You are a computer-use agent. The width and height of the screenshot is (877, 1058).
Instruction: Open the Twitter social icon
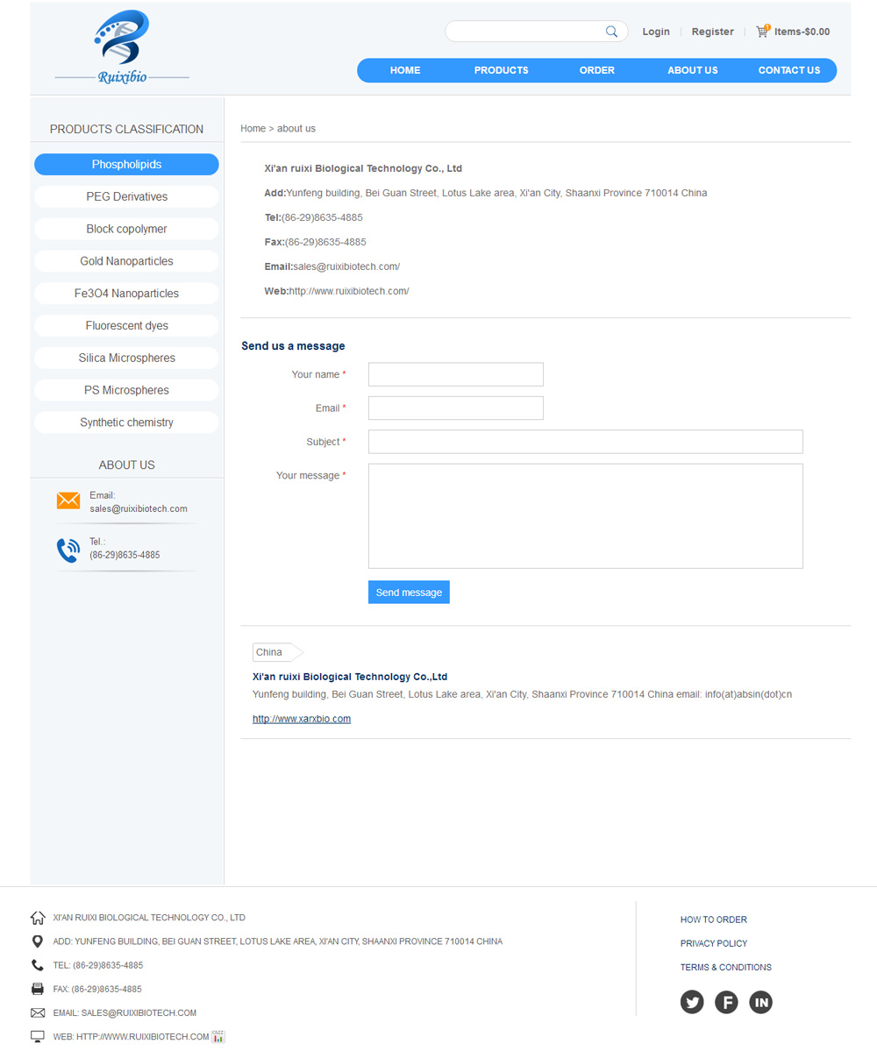pyautogui.click(x=692, y=1002)
